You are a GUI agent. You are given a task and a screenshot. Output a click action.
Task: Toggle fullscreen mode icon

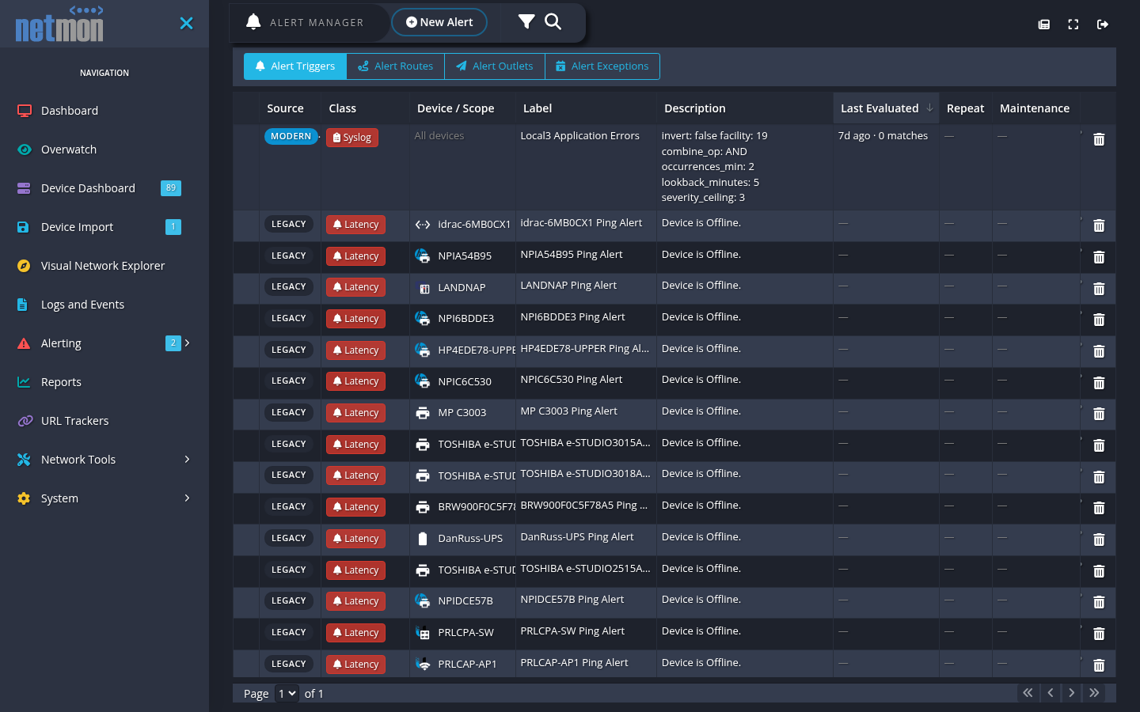pos(1073,25)
